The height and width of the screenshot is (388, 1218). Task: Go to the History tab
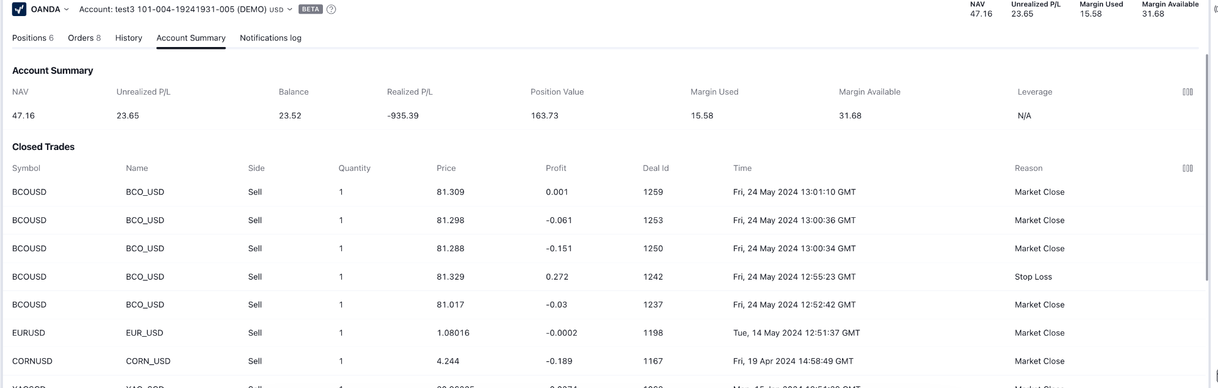point(128,38)
